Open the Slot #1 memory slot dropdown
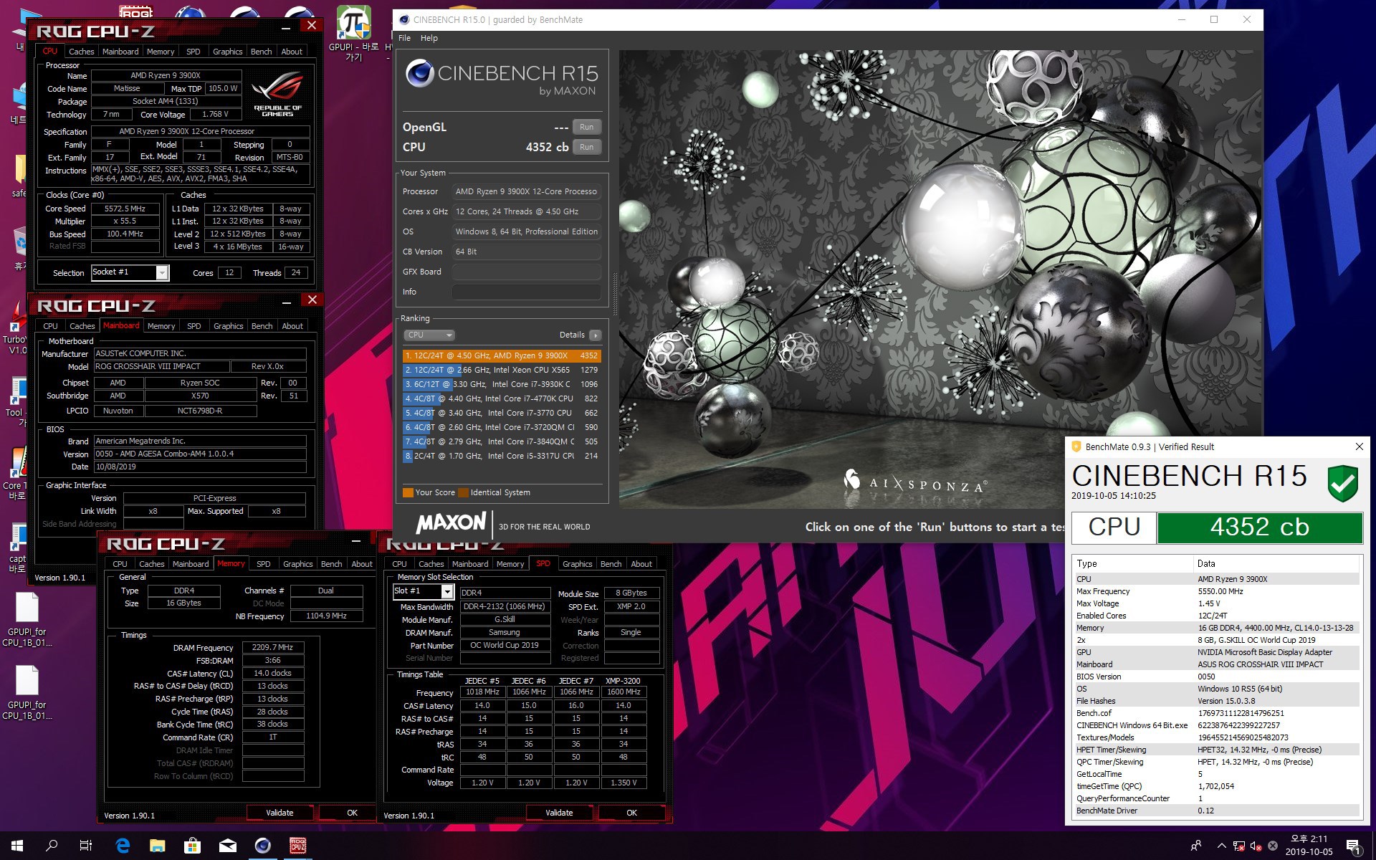This screenshot has height=860, width=1376. click(x=423, y=591)
